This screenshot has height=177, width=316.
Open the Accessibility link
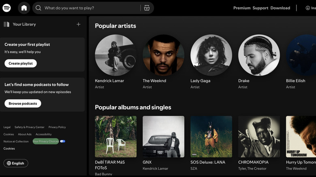(x=43, y=134)
